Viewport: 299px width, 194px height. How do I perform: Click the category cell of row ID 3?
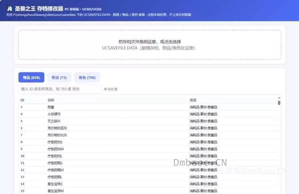click(x=203, y=107)
